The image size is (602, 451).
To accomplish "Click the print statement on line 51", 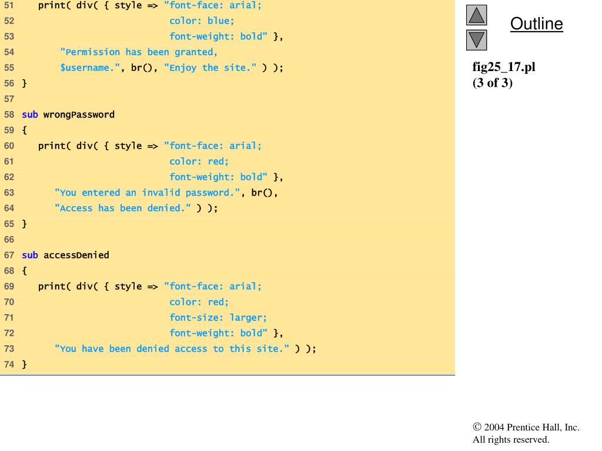I will coord(150,5).
